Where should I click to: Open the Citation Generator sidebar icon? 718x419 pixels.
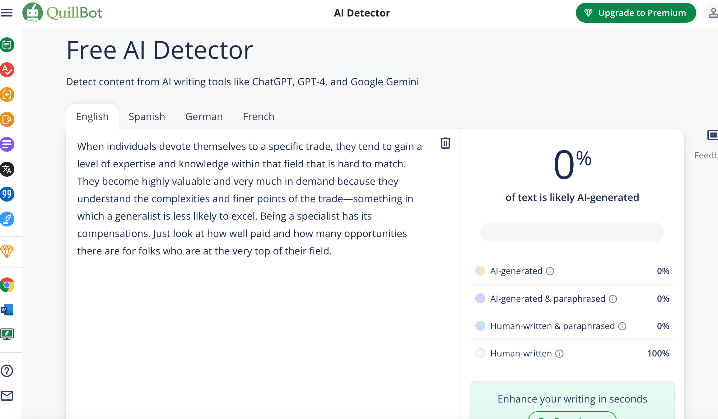click(7, 194)
